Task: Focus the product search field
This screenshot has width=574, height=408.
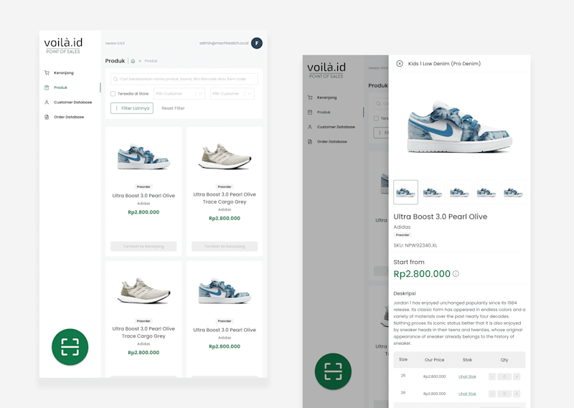Action: point(184,79)
